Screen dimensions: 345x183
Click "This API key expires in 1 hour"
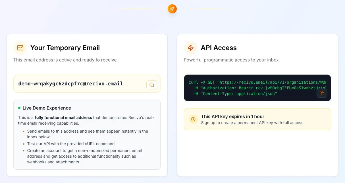point(233,116)
